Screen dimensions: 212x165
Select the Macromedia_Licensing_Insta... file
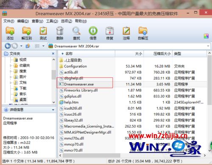(x=89, y=126)
